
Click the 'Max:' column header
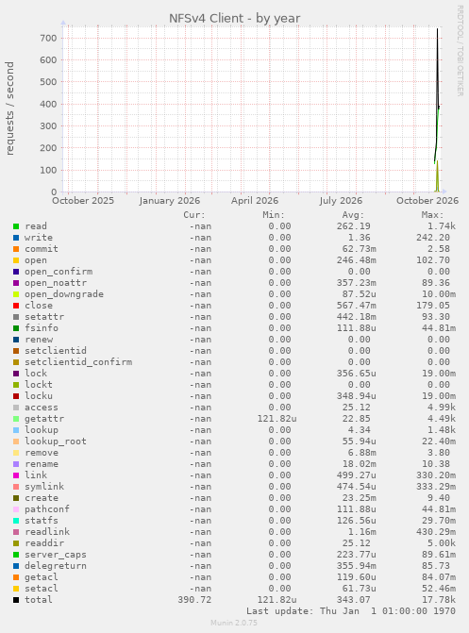pyautogui.click(x=432, y=215)
